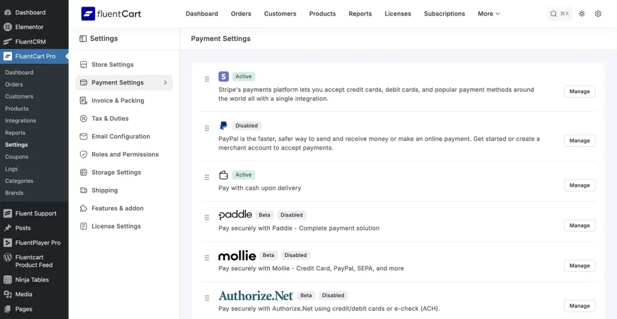The image size is (617, 319).
Task: Click the Tax & Duties percent icon
Action: coord(83,118)
